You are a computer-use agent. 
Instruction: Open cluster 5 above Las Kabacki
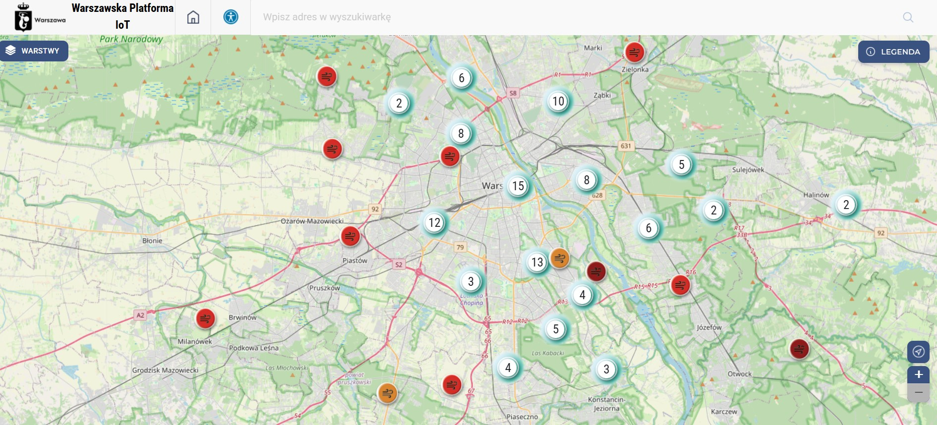(x=555, y=329)
